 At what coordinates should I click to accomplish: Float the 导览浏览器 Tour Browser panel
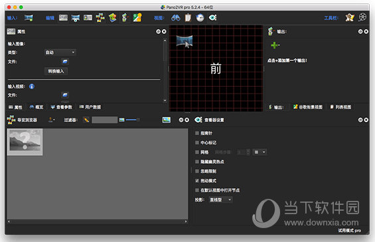click(181, 120)
